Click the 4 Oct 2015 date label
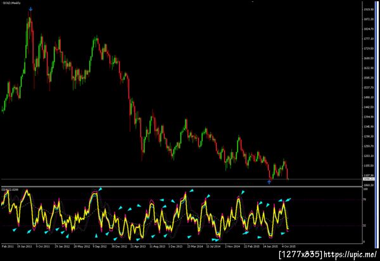Image resolution: width=380 pixels, height=261 pixels. [288, 246]
